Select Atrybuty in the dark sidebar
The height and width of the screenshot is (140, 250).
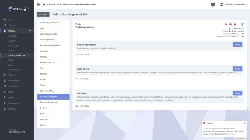[x=12, y=41]
